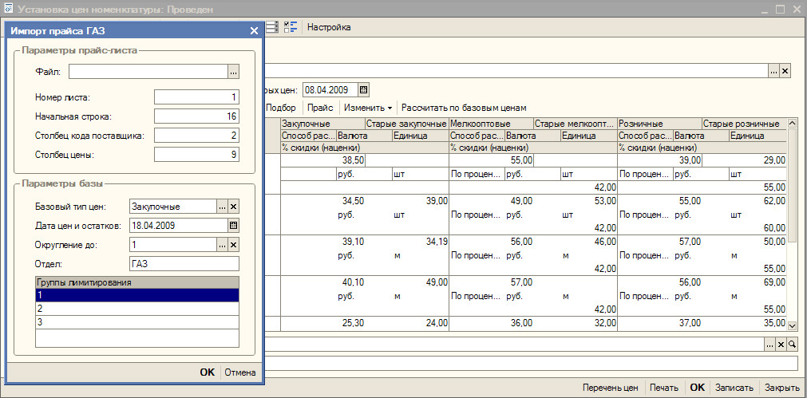Click the table vertical scrollbar thumb
The height and width of the screenshot is (398, 807).
tap(792, 186)
